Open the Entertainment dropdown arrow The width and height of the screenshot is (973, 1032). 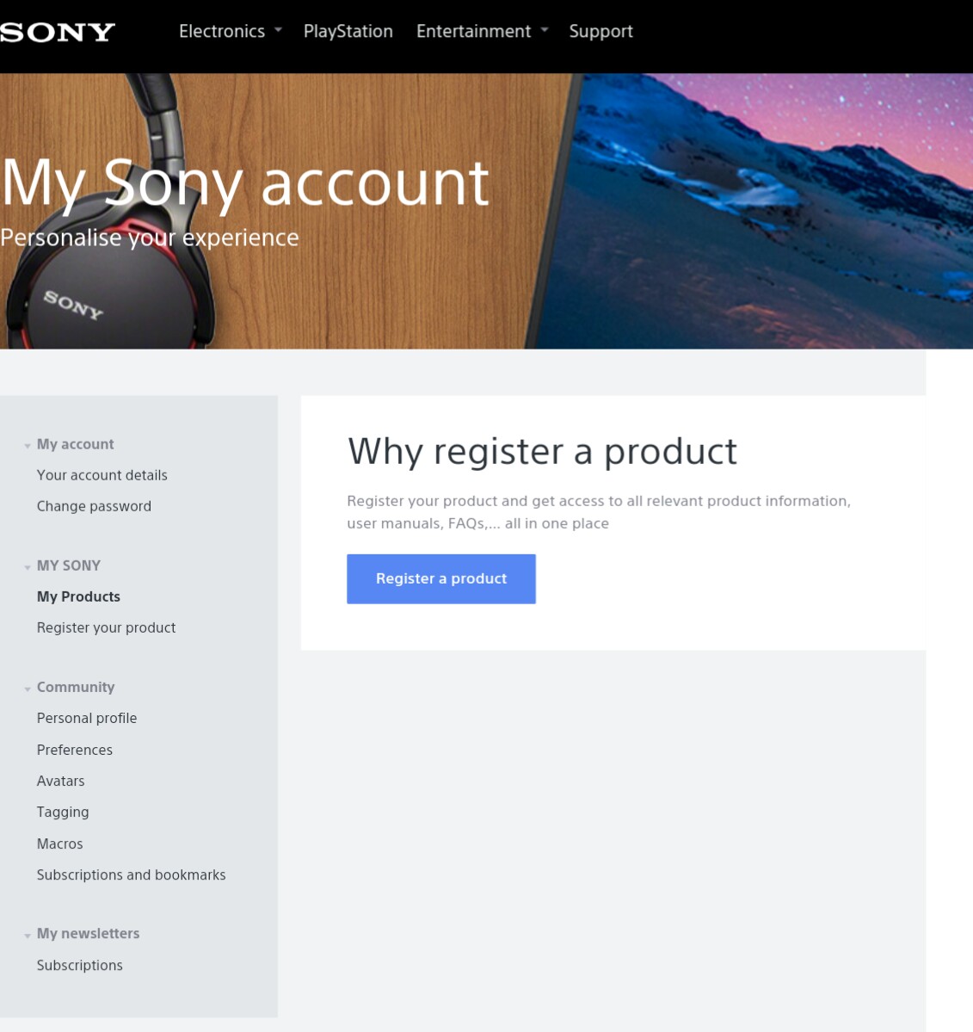[x=544, y=30]
